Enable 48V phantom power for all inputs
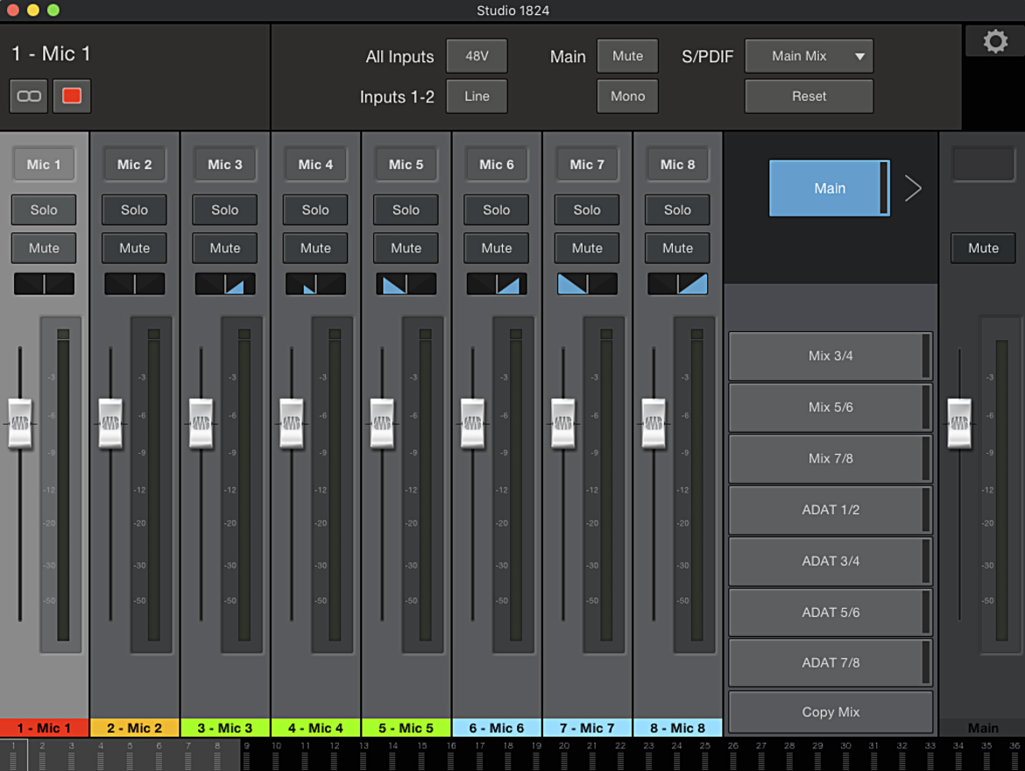This screenshot has height=771, width=1025. coord(477,56)
